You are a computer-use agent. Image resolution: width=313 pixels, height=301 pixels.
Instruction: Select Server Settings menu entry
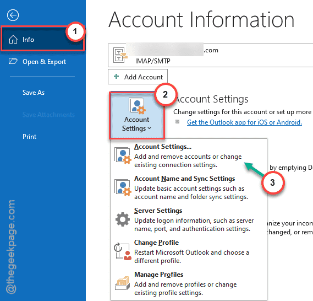pyautogui.click(x=189, y=219)
